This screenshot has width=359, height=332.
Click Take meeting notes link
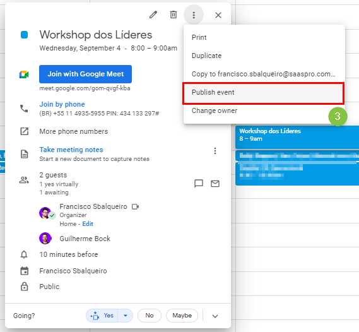tap(71, 150)
